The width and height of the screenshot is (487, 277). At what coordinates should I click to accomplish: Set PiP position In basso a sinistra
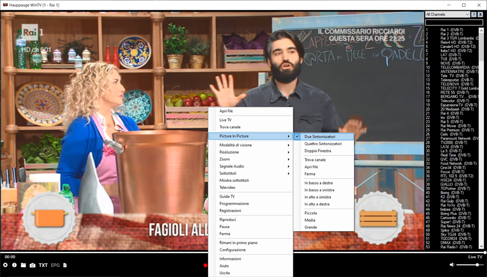323,190
